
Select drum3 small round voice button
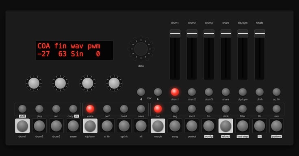click(x=209, y=92)
